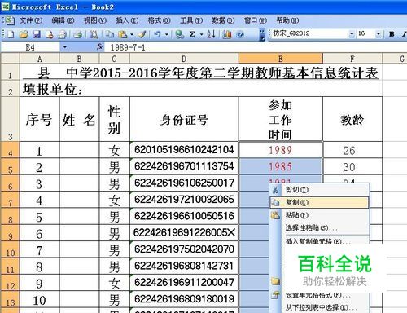Click cell containing 1989

[281, 150]
